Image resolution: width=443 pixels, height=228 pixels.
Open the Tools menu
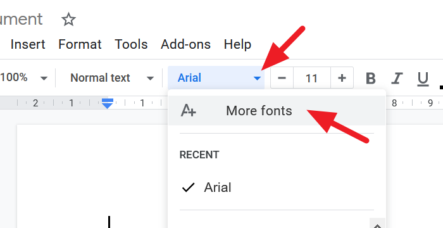coord(131,44)
